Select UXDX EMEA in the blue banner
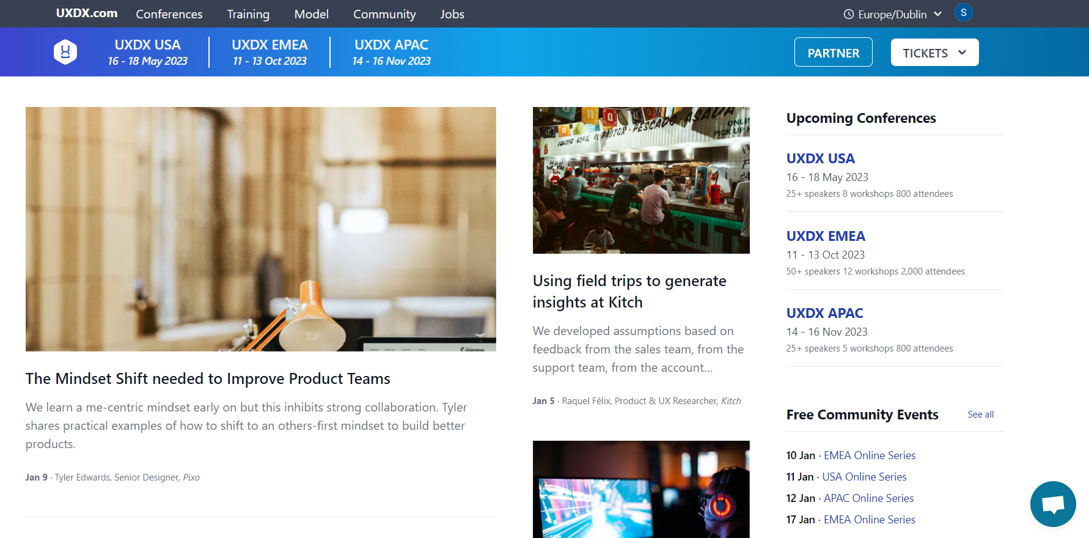1089x538 pixels. tap(269, 53)
